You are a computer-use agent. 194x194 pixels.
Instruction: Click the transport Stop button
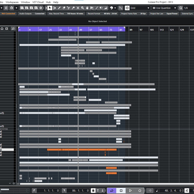121,190
